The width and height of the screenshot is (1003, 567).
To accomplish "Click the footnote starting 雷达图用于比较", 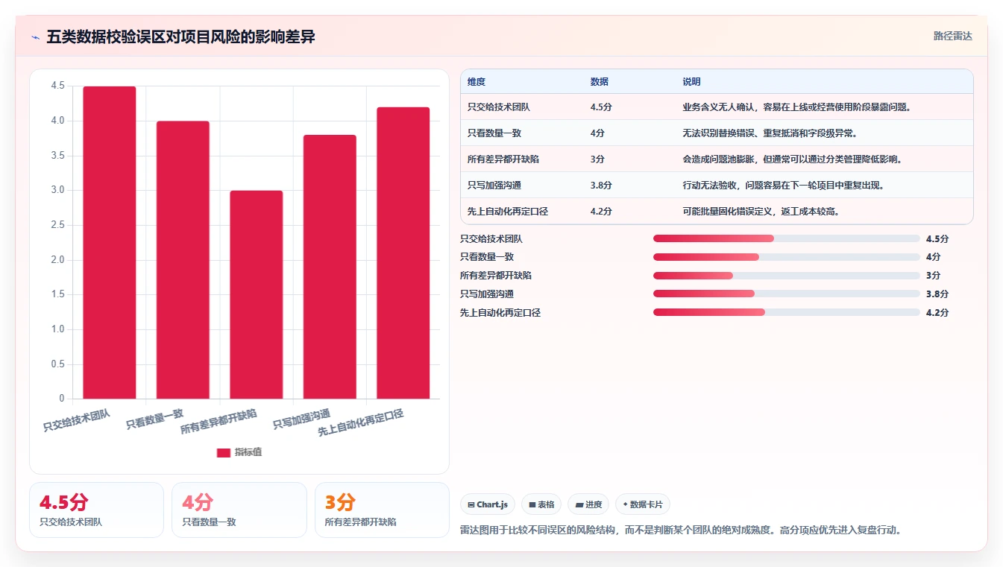I will point(682,530).
